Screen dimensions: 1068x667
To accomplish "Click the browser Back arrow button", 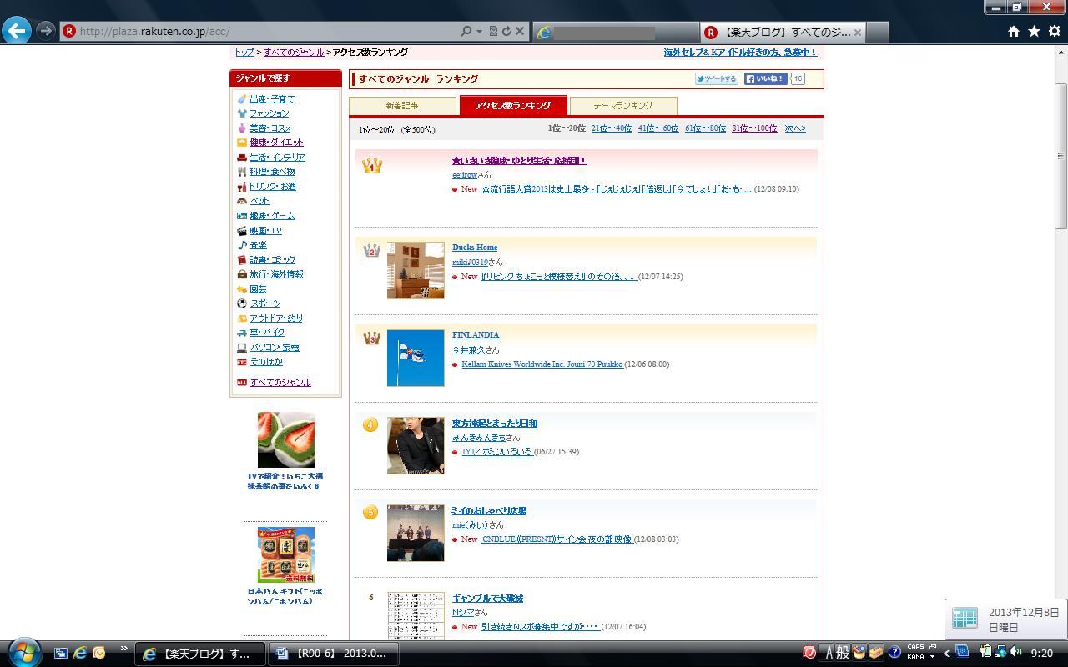I will click(x=17, y=31).
